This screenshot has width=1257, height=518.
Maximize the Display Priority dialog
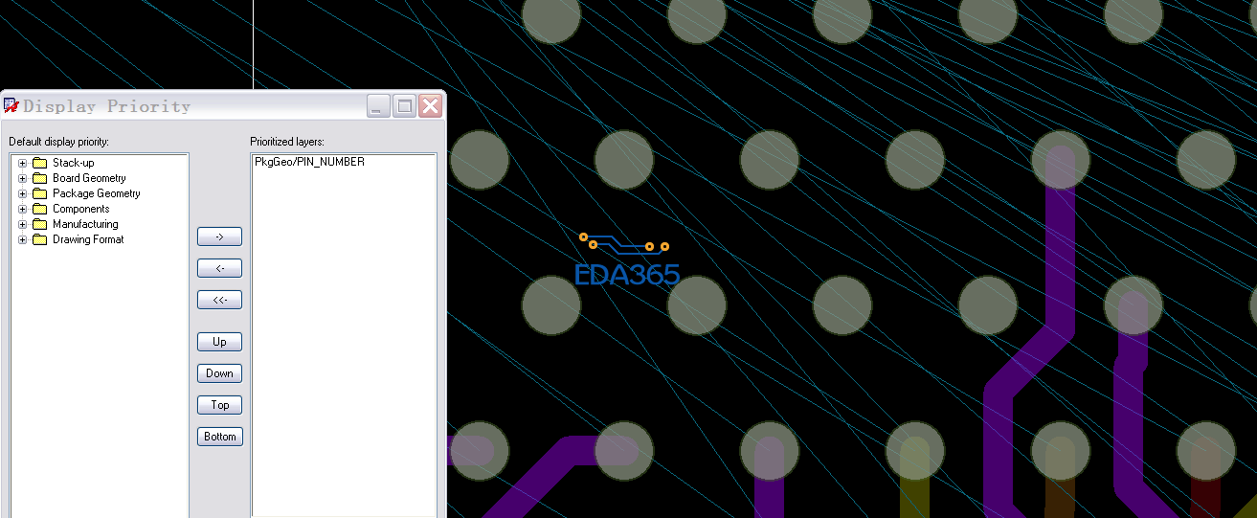(404, 106)
